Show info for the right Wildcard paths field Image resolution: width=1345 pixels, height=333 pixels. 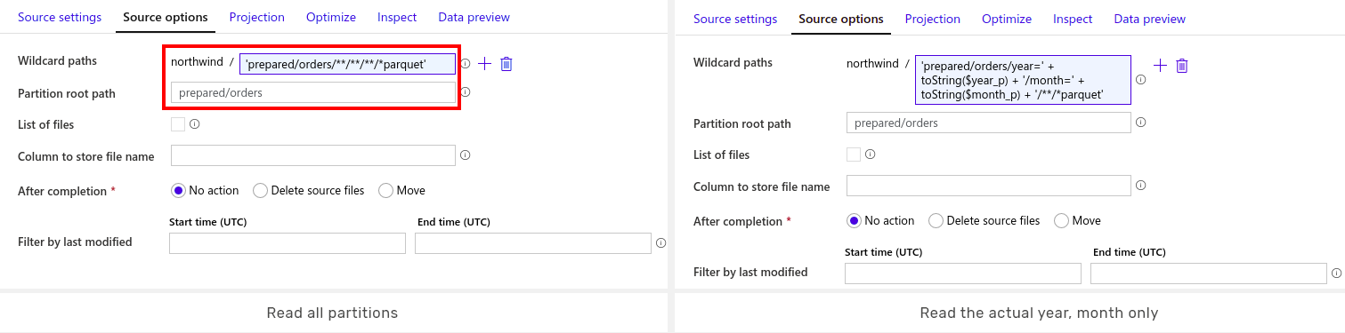(x=1141, y=80)
